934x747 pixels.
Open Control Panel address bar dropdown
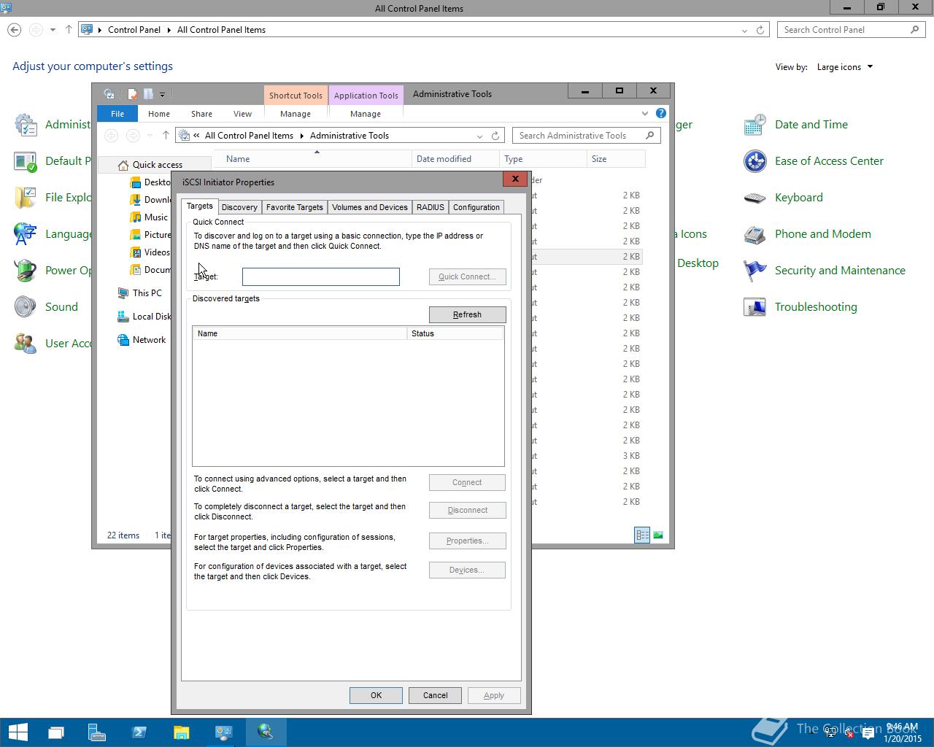pos(744,30)
